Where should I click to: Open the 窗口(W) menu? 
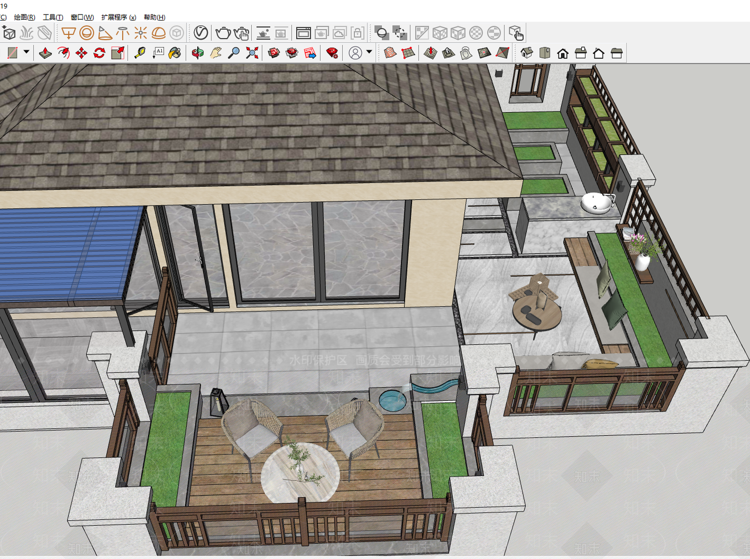tap(82, 17)
